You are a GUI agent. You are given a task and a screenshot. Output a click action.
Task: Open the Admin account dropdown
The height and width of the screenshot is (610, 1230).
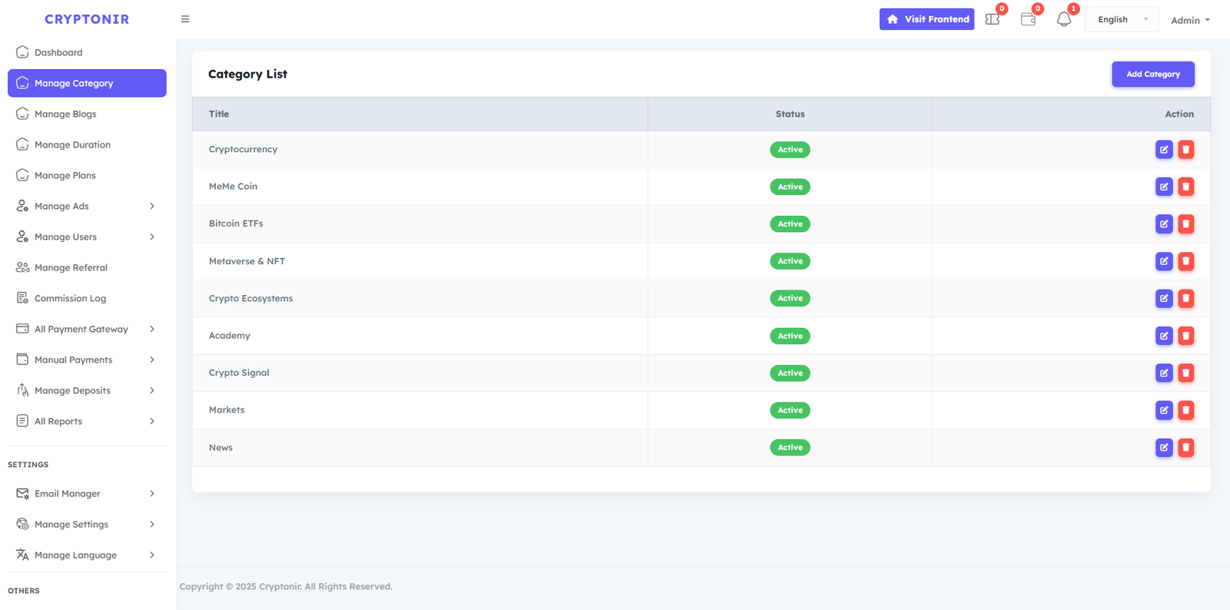[1189, 21]
